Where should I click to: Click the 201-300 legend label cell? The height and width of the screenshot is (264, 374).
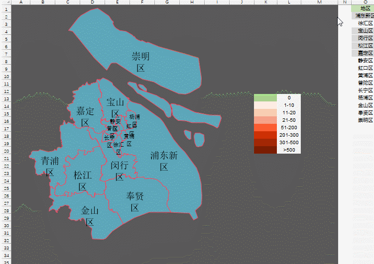289,135
